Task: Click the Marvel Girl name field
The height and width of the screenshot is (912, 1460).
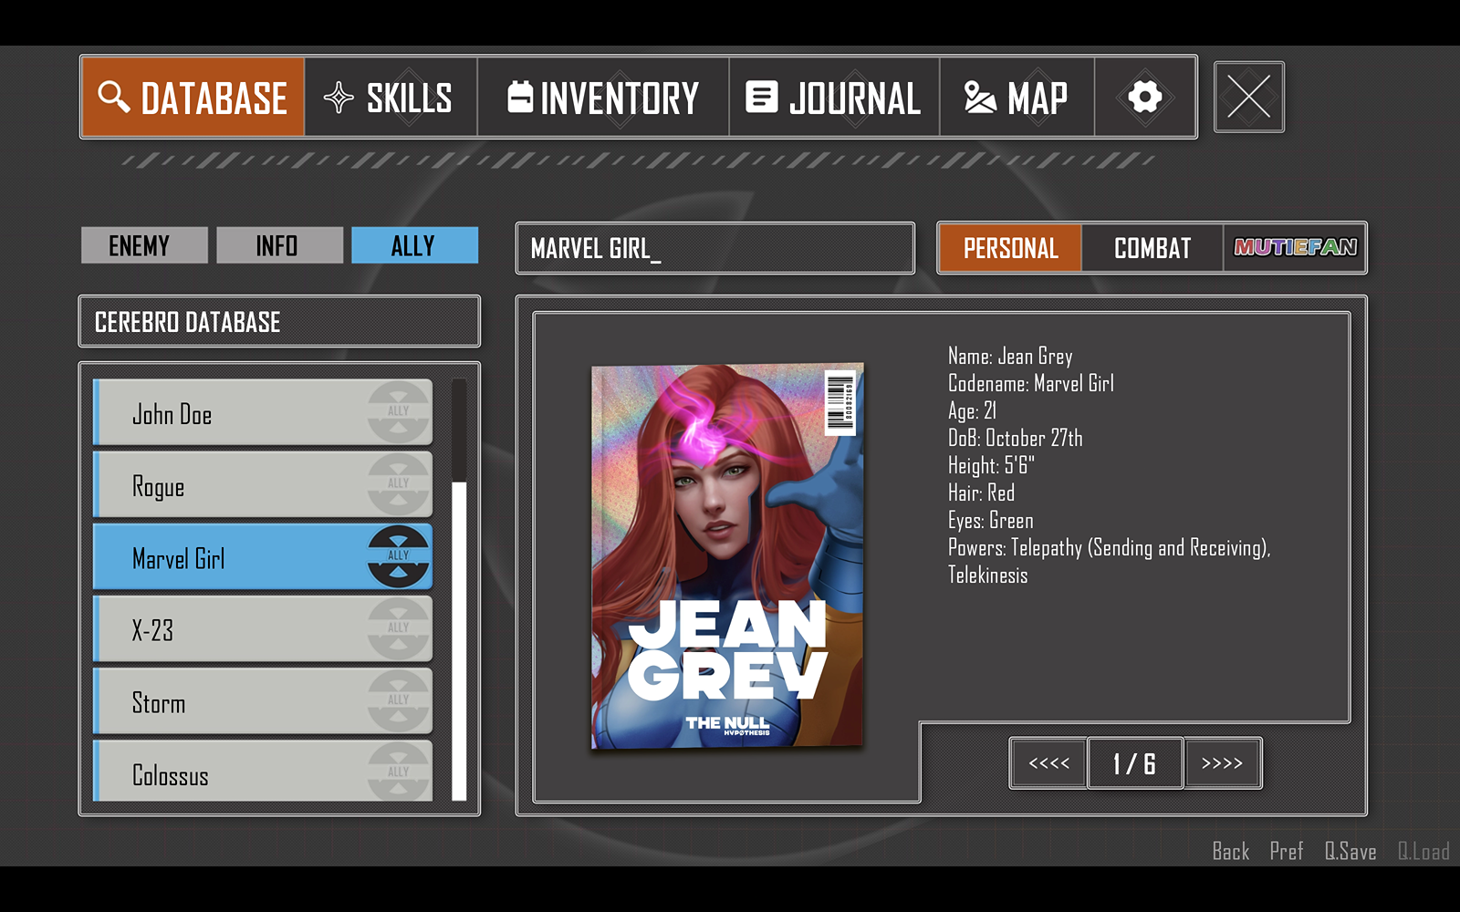Action: pyautogui.click(x=715, y=248)
